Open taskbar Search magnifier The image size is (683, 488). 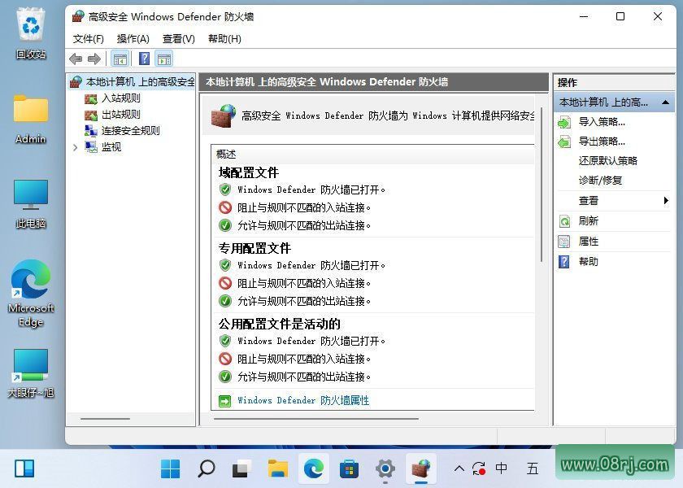[206, 468]
